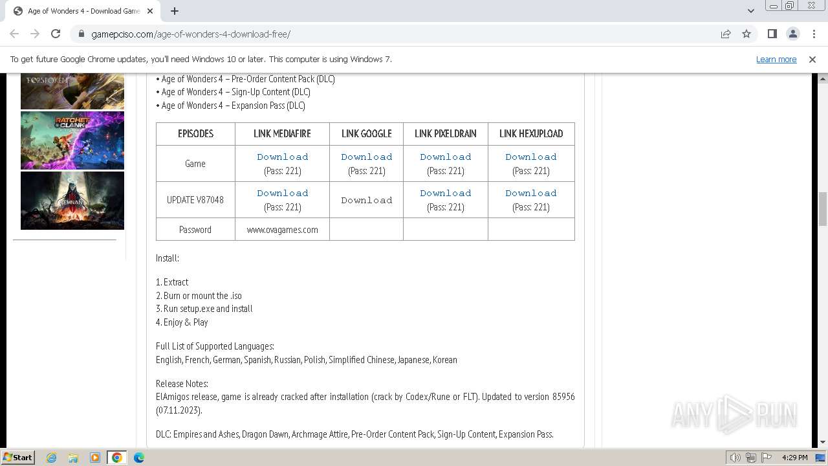Download Game from Mediafire link
Screen dimensions: 828x466
[x=283, y=157]
